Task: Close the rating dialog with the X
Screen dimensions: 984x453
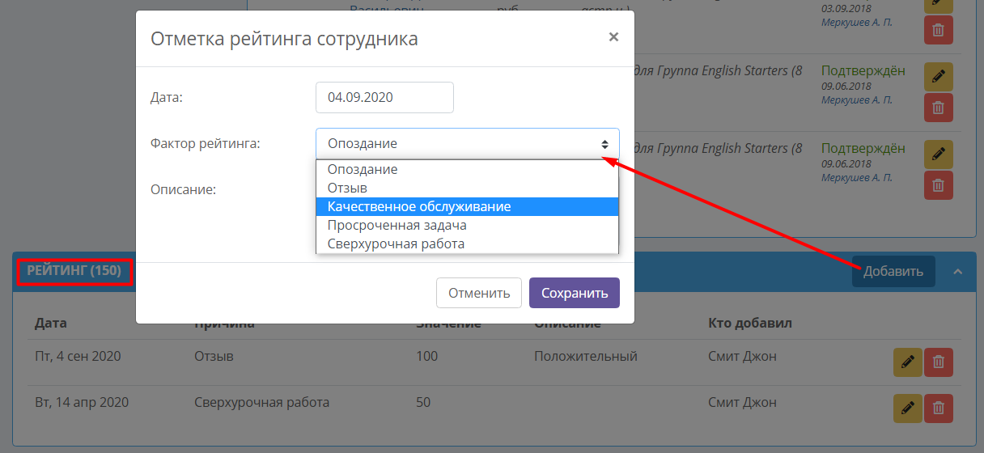Action: pyautogui.click(x=613, y=36)
